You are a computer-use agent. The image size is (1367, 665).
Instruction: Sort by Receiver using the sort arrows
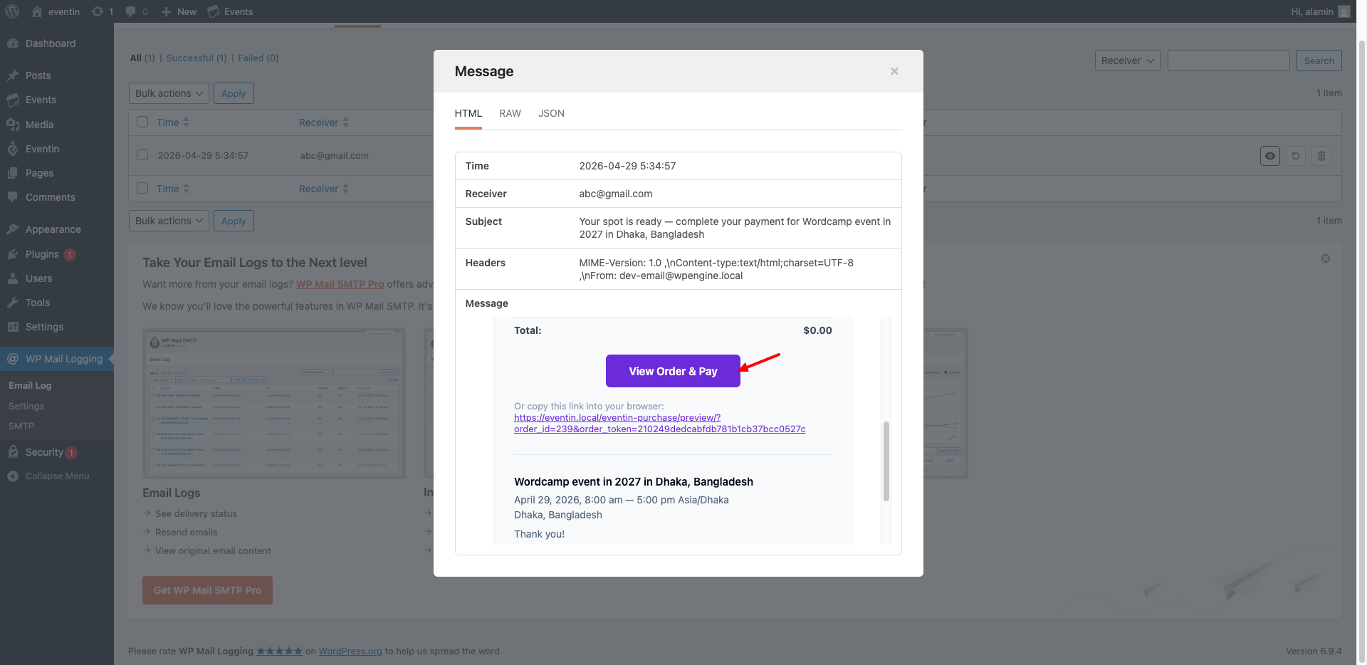(346, 122)
